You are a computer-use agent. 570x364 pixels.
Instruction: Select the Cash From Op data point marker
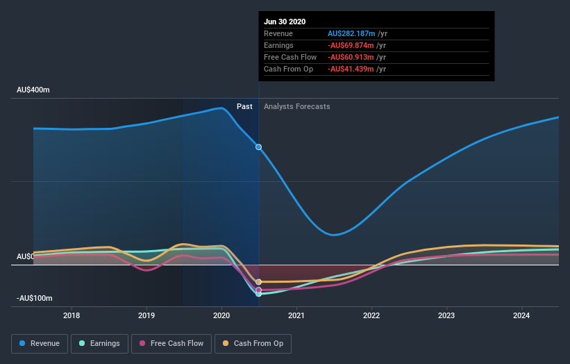[x=258, y=282]
